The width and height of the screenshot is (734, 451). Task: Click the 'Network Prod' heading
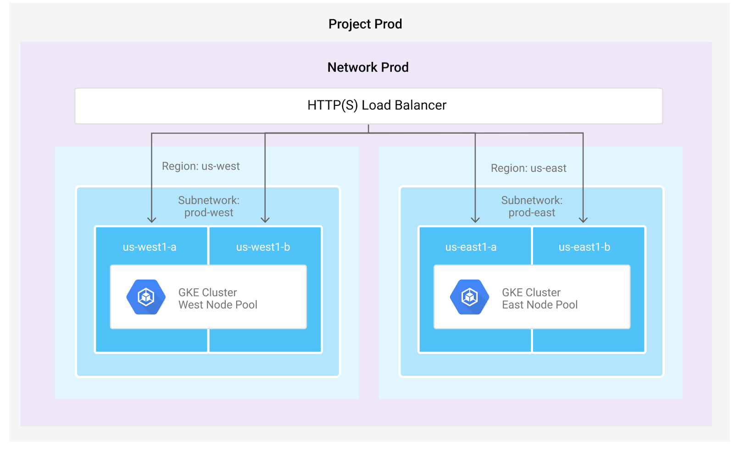[368, 67]
